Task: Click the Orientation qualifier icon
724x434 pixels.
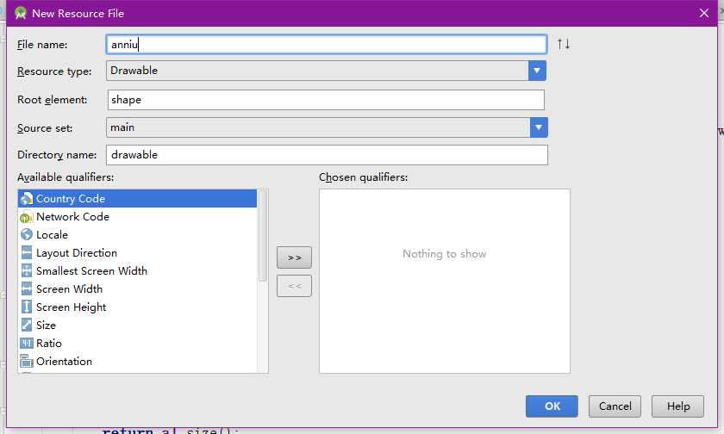Action: tap(27, 361)
